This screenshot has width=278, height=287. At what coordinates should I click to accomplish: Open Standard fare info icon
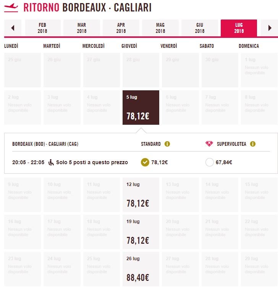[x=167, y=144]
